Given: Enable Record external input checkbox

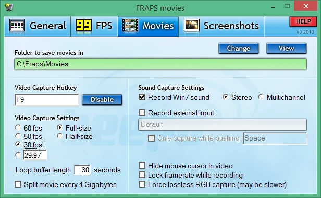Looking at the screenshot, I should point(142,113).
